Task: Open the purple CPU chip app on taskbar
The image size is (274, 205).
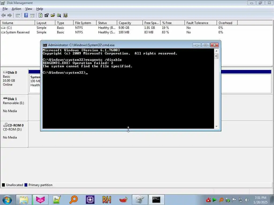Action: click(x=90, y=200)
